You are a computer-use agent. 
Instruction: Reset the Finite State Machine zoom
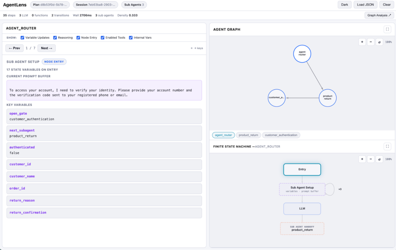(x=379, y=159)
